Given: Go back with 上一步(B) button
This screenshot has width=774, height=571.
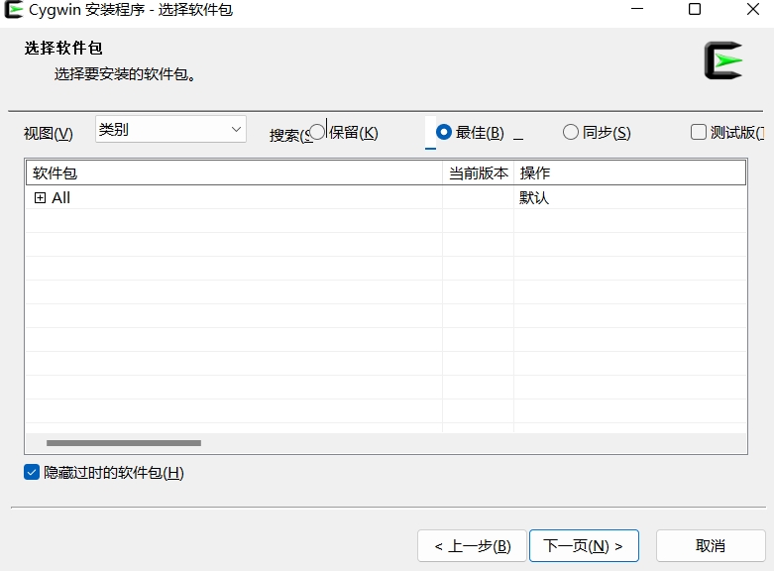Looking at the screenshot, I should [x=472, y=546].
